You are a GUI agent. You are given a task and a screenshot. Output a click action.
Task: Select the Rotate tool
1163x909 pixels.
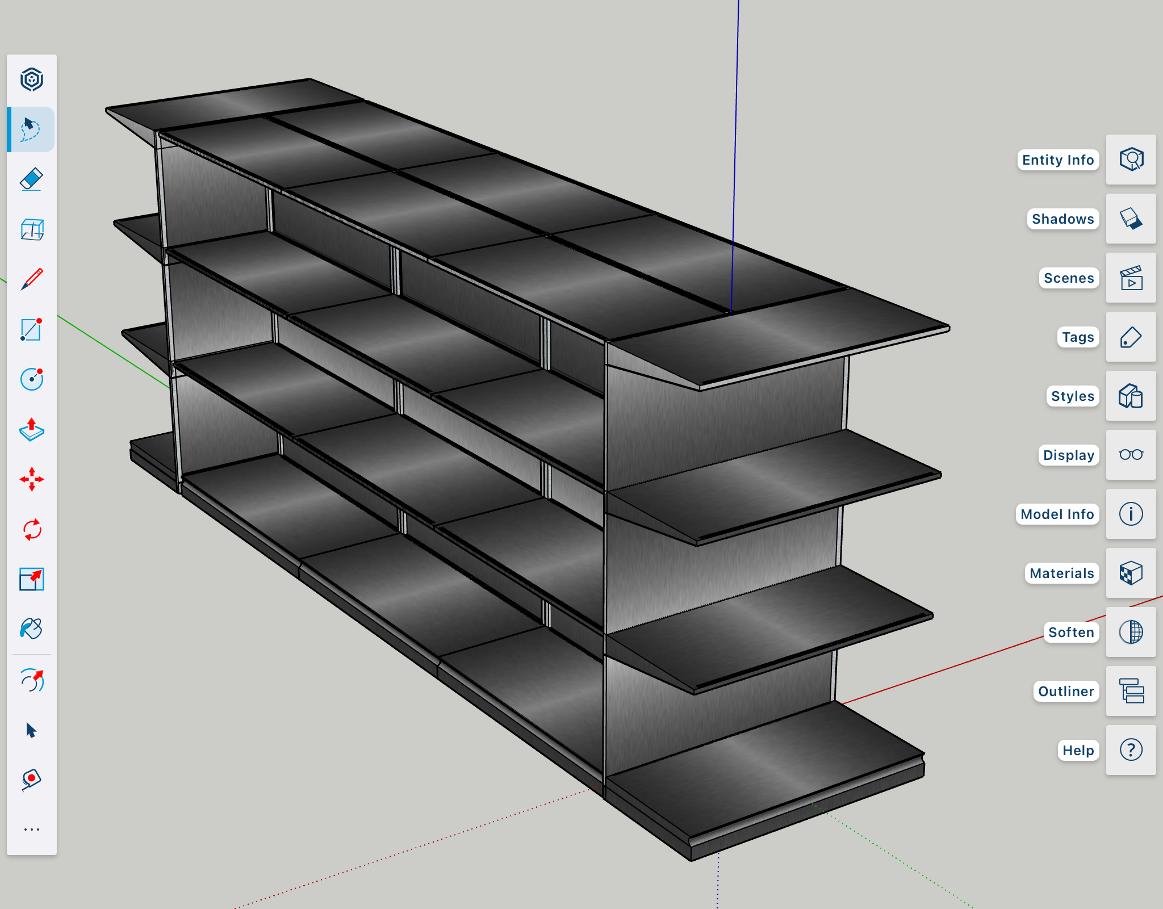point(31,530)
